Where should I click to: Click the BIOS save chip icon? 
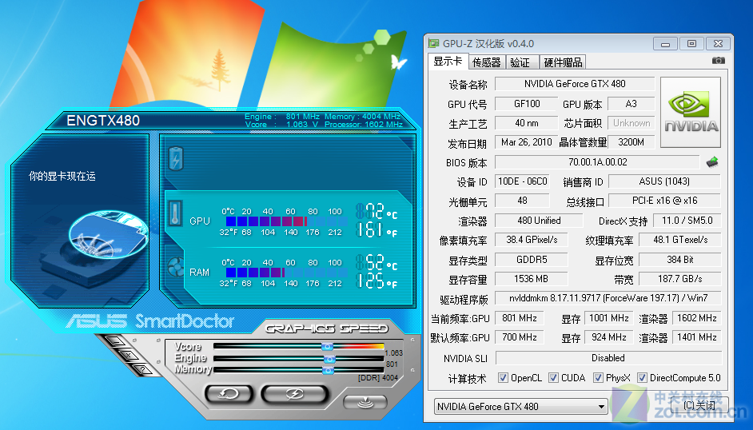click(713, 162)
